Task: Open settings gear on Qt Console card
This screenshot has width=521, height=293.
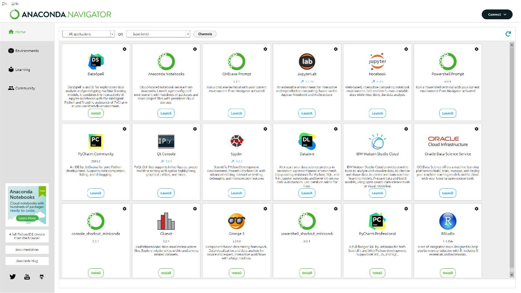Action: (195, 129)
